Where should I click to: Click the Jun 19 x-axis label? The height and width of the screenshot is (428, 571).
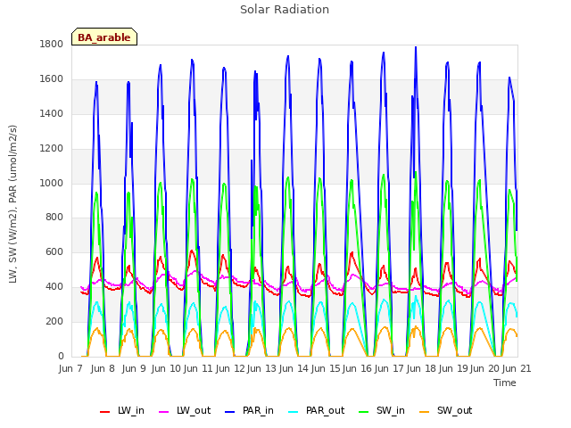(x=453, y=368)
